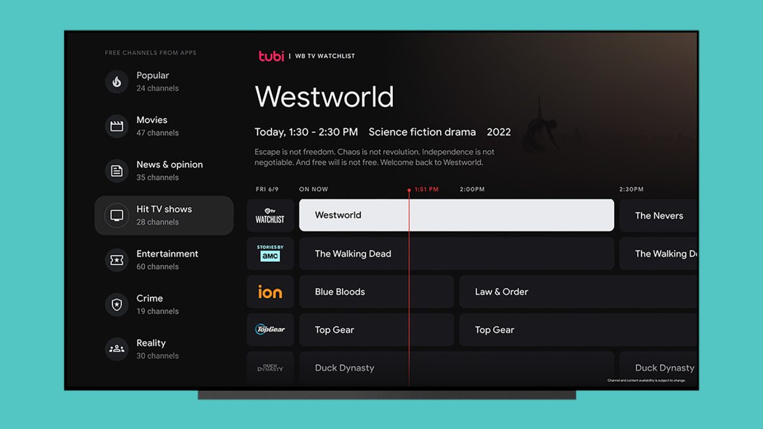
Task: Click the ON NOW header label
Action: click(x=313, y=189)
